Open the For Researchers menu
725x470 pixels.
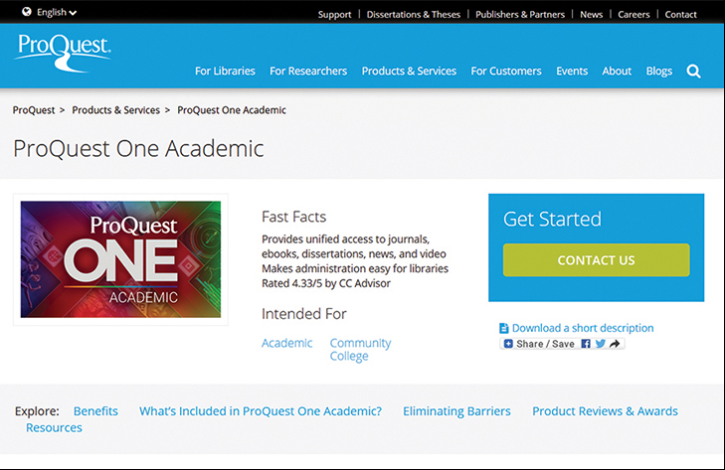pyautogui.click(x=308, y=72)
